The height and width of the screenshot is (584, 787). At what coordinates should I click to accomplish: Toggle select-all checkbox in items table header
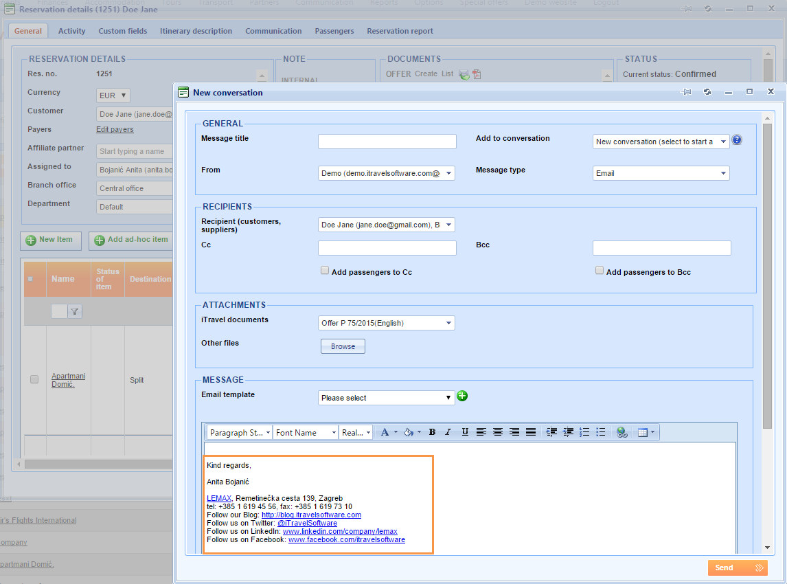coord(30,279)
